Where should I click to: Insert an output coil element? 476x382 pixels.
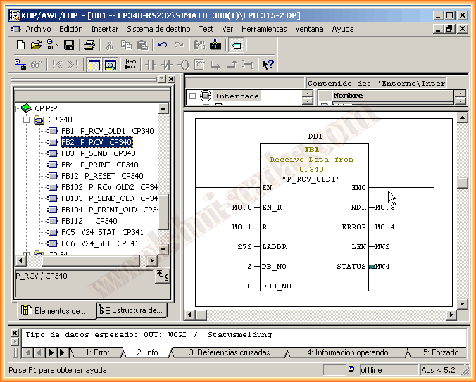[183, 65]
